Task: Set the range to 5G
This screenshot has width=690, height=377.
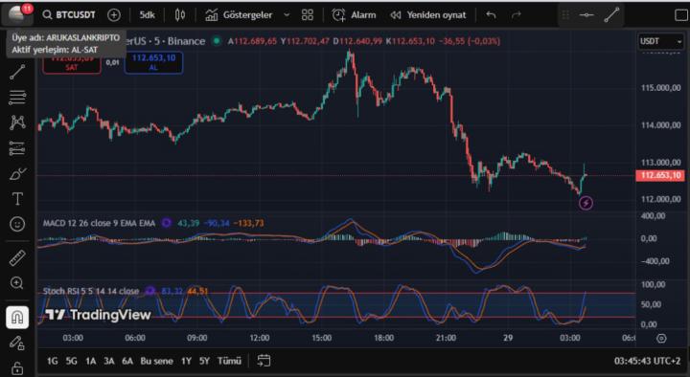Action: [x=71, y=361]
